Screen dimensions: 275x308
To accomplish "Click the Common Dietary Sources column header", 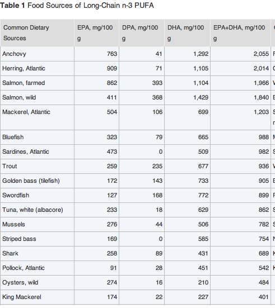I will (37, 33).
